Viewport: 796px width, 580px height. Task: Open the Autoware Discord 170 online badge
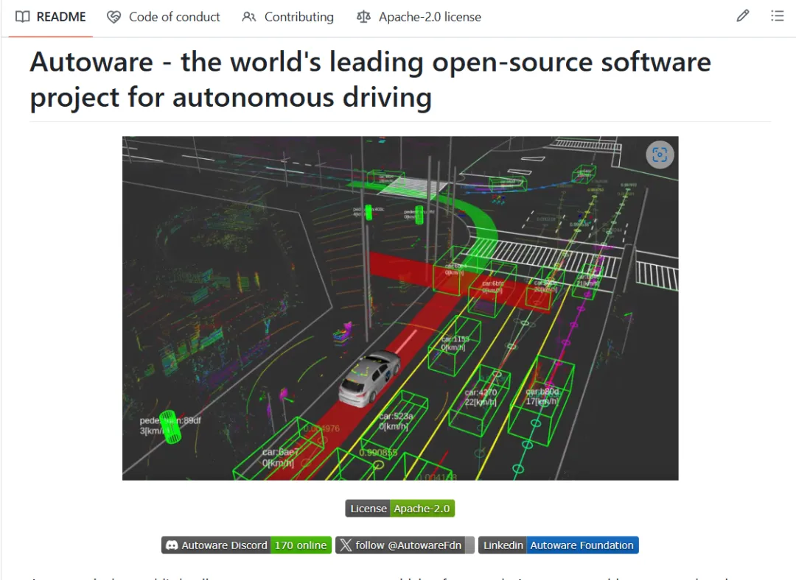click(x=246, y=545)
